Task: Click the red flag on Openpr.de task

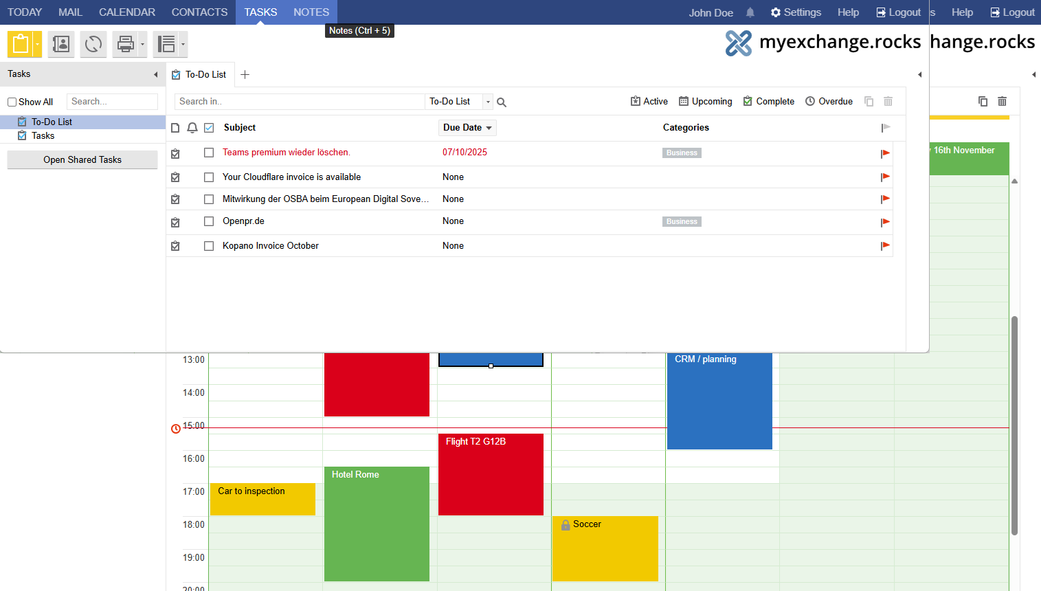Action: coord(885,222)
